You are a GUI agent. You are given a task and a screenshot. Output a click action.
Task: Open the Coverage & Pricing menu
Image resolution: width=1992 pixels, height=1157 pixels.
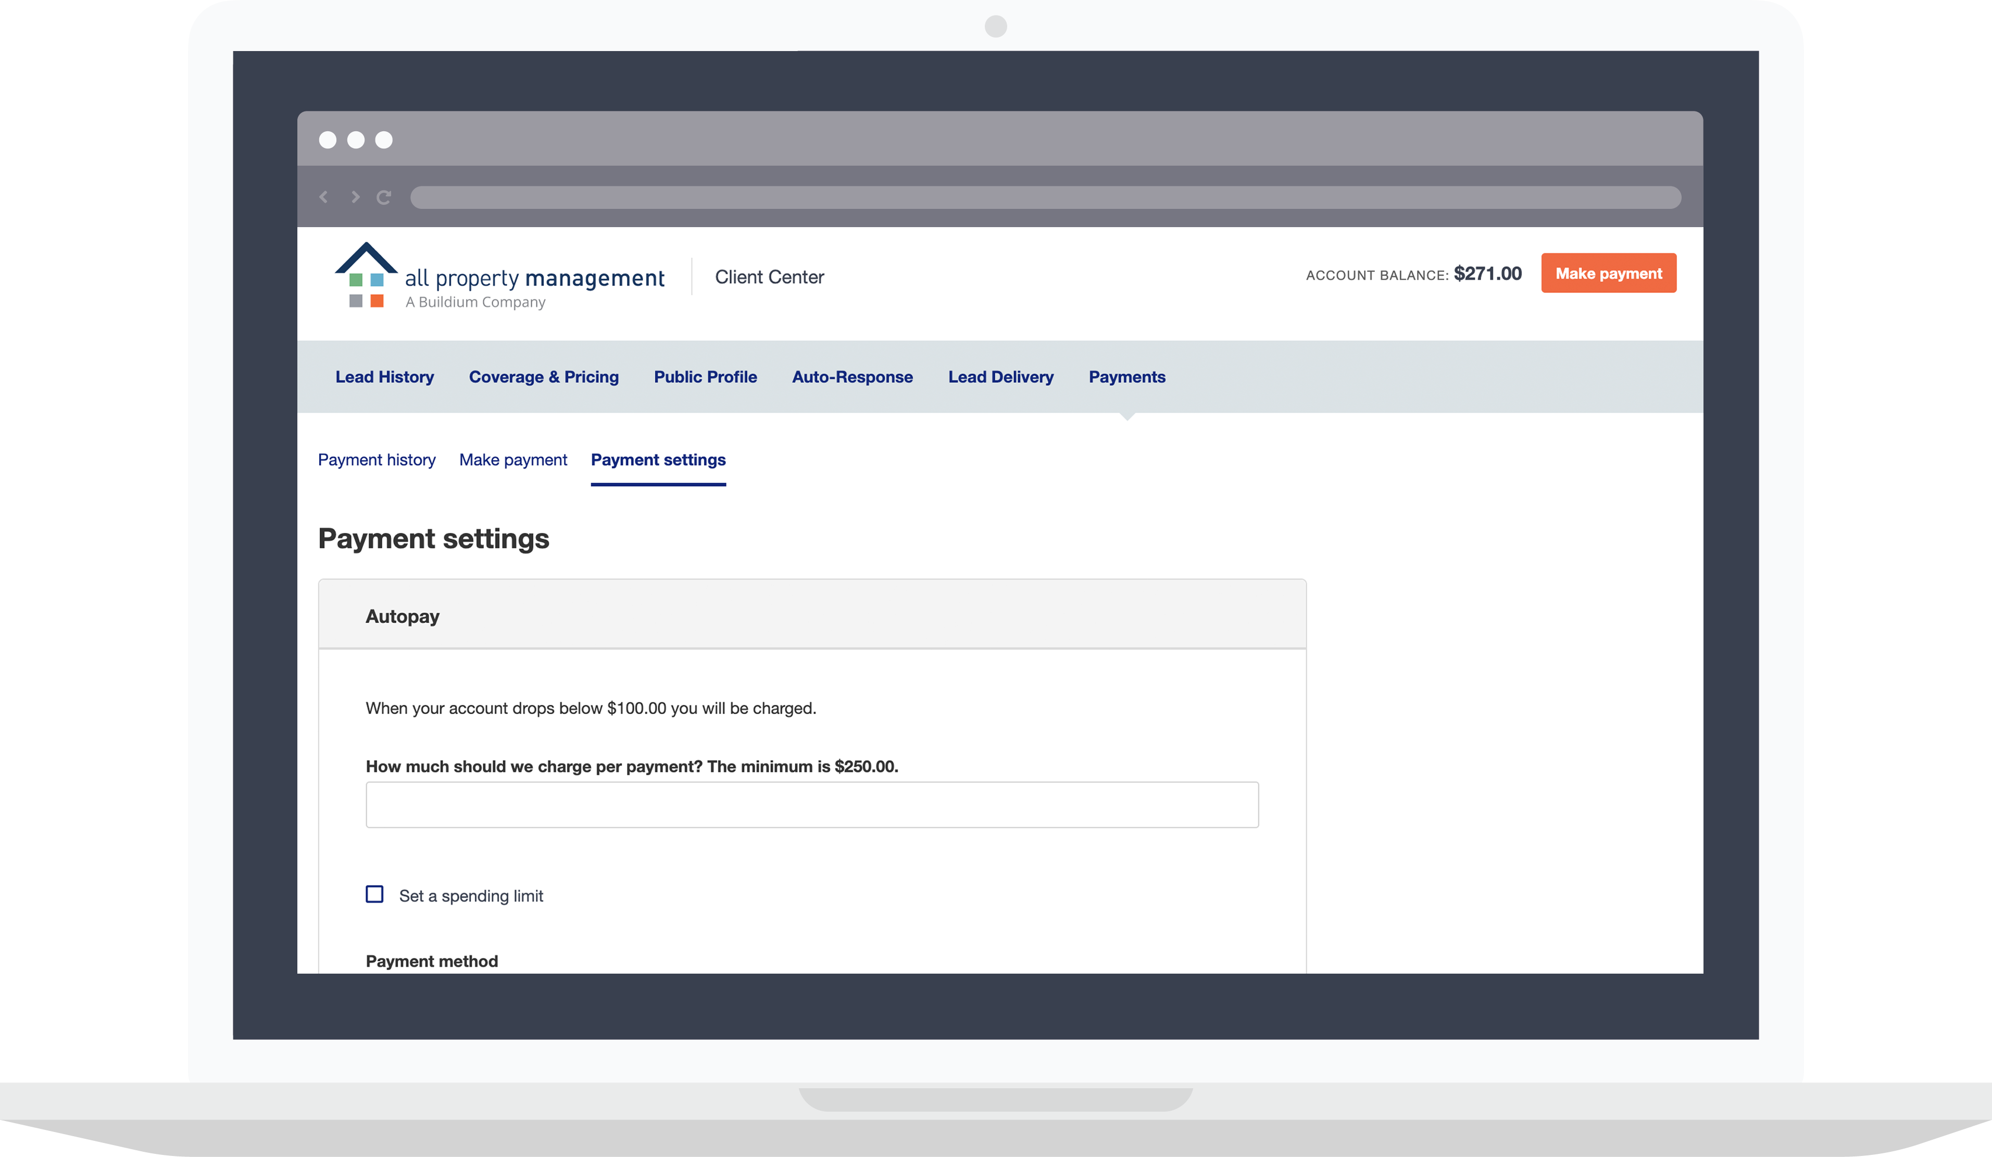tap(544, 377)
